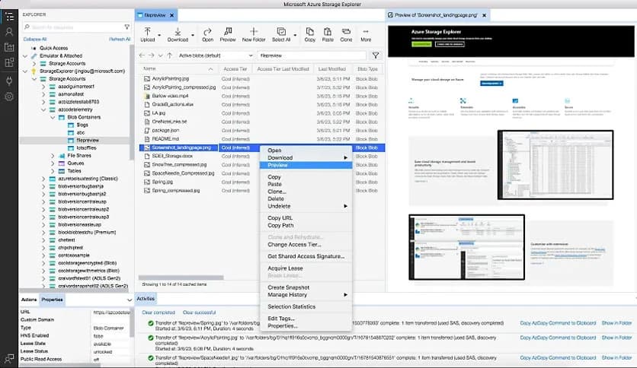Click the Preview toolbar button
Viewport: 637px width, 368px height.
[x=228, y=35]
